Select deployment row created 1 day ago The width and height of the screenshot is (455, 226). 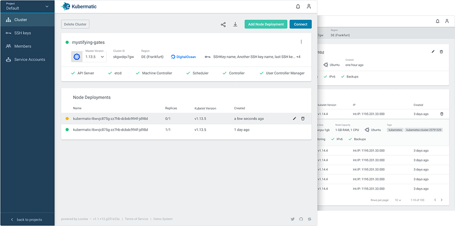click(x=186, y=130)
